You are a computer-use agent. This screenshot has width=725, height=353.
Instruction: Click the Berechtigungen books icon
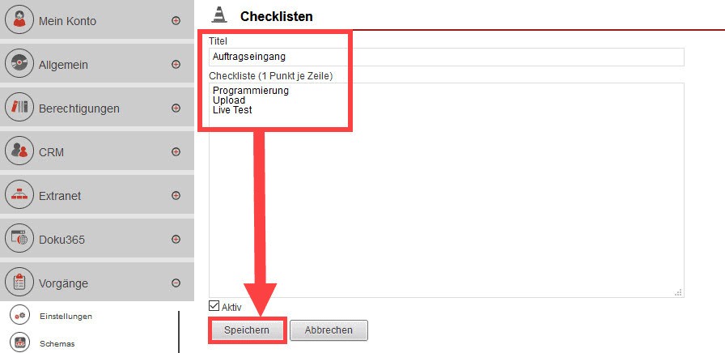point(19,108)
